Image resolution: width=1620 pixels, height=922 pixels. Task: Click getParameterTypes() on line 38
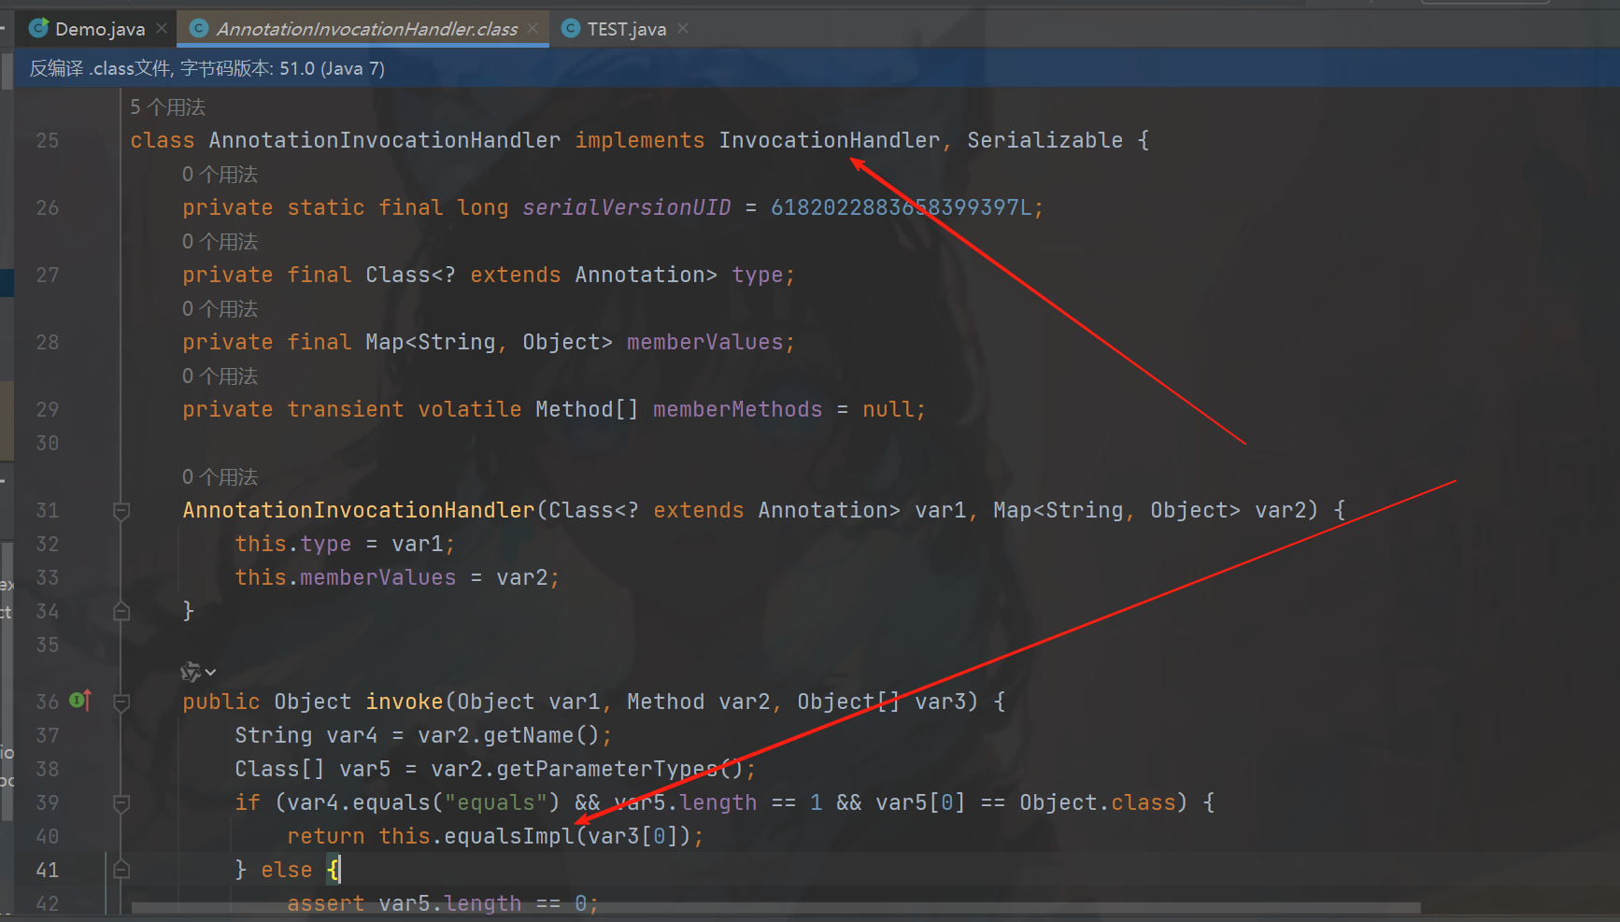point(619,769)
